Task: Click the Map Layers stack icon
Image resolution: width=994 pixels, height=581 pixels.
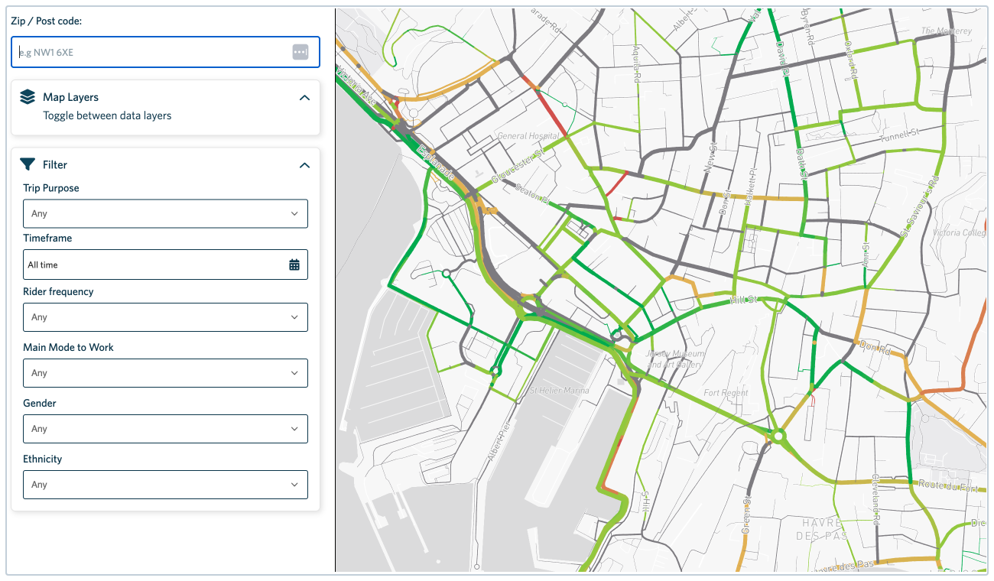Action: coord(28,97)
